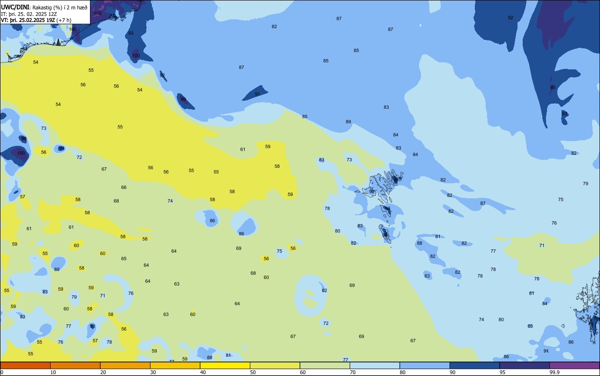600x376 pixels.
Task: Click the legend tick label "40"
Action: pyautogui.click(x=203, y=372)
